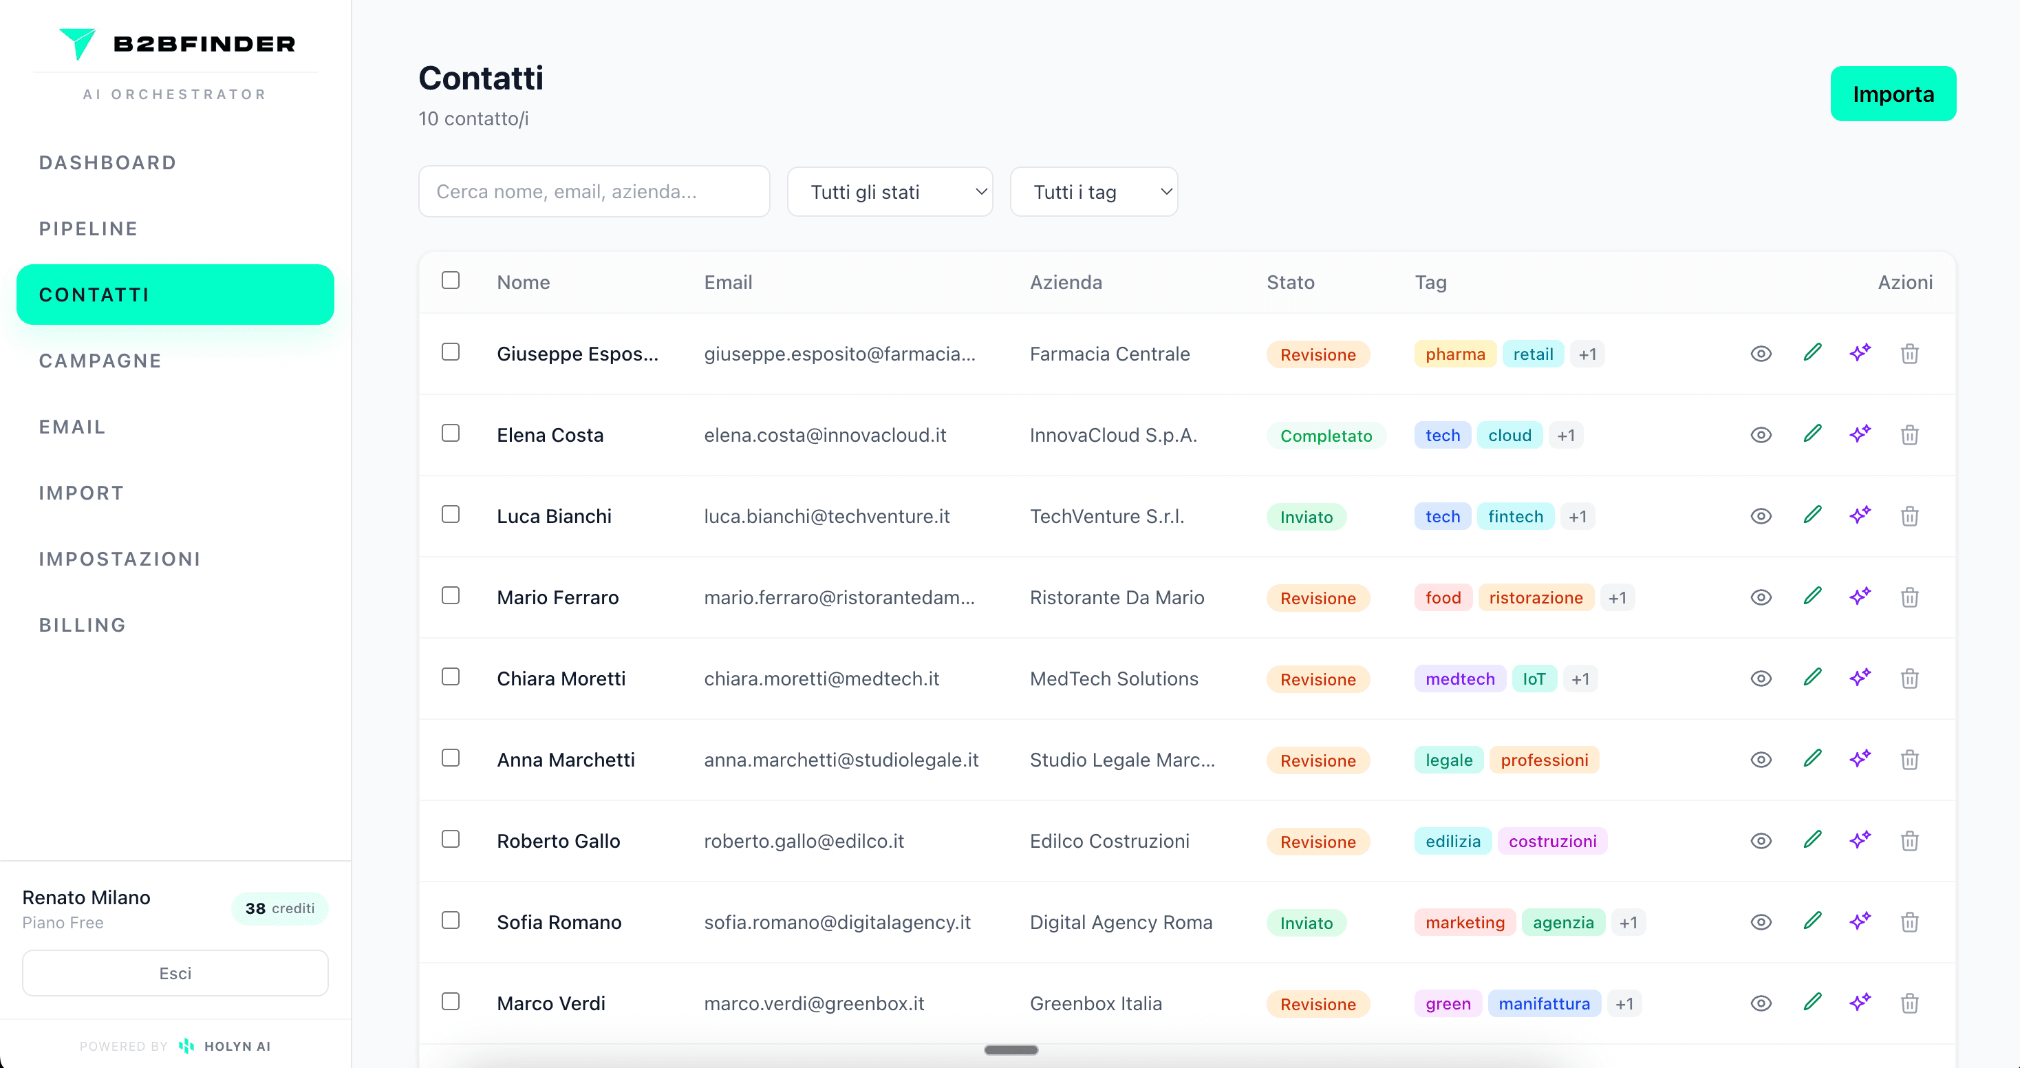Open the Tutti gli stati dropdown
The image size is (2020, 1068).
tap(889, 191)
